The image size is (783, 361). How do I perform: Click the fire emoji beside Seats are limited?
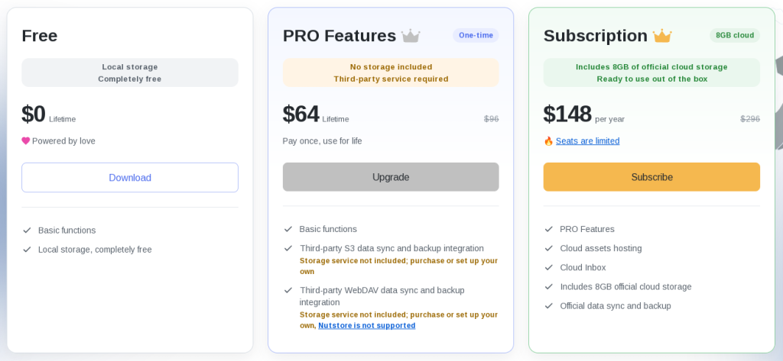tap(548, 141)
